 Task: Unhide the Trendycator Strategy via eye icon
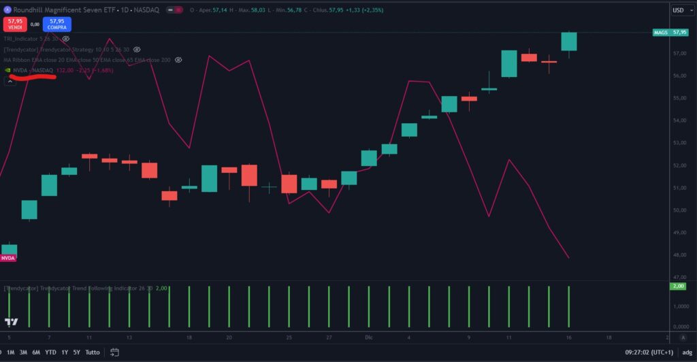(137, 50)
